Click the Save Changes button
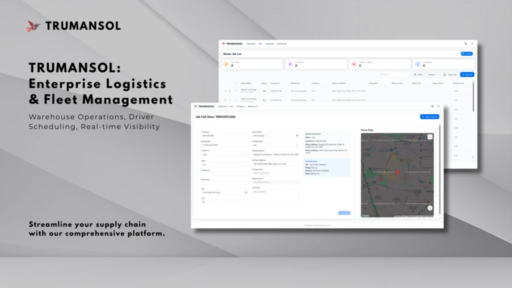Viewport: 512px width, 288px height. click(344, 213)
